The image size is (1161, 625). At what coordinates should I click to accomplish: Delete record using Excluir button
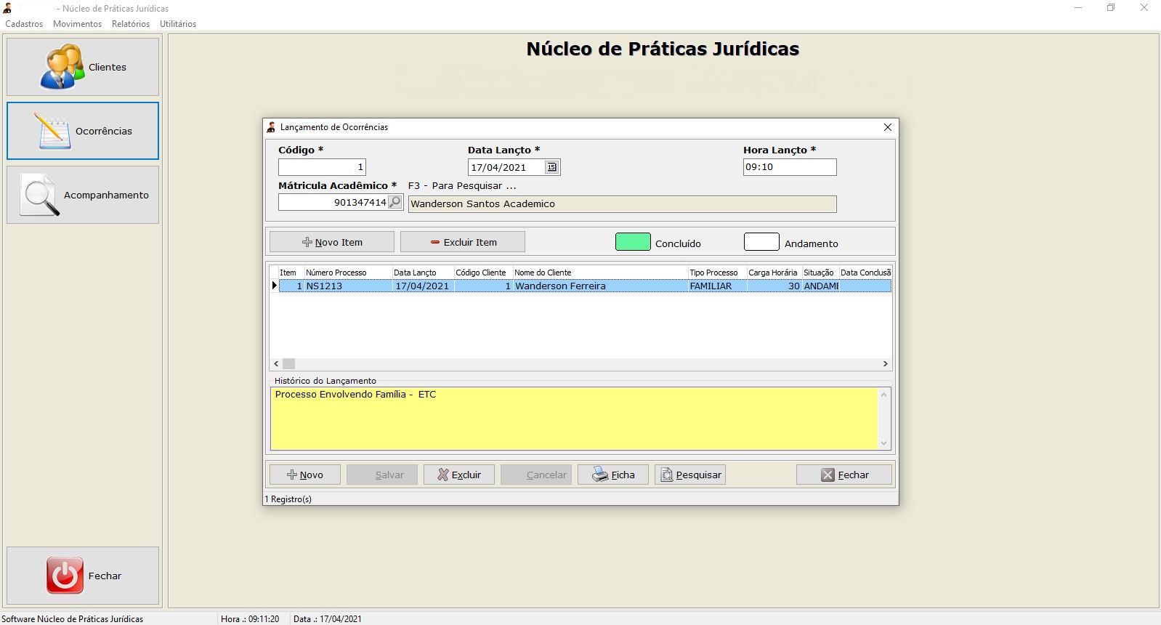click(459, 475)
